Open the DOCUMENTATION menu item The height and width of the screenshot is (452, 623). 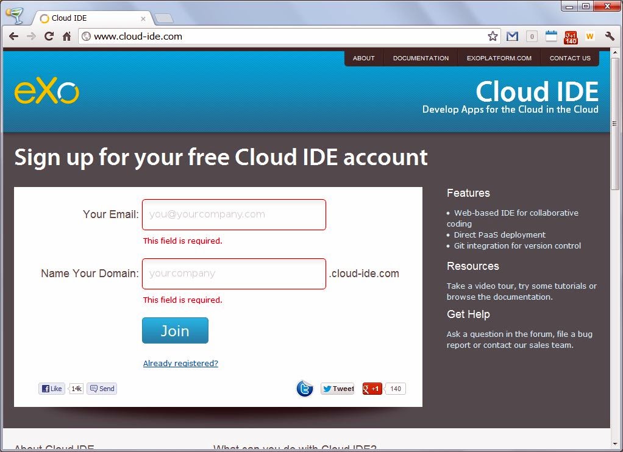pos(421,58)
